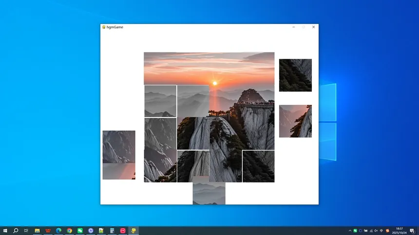Screen dimensions: 419x235
Task: Open Google Chrome from taskbar
Action: pos(69,231)
